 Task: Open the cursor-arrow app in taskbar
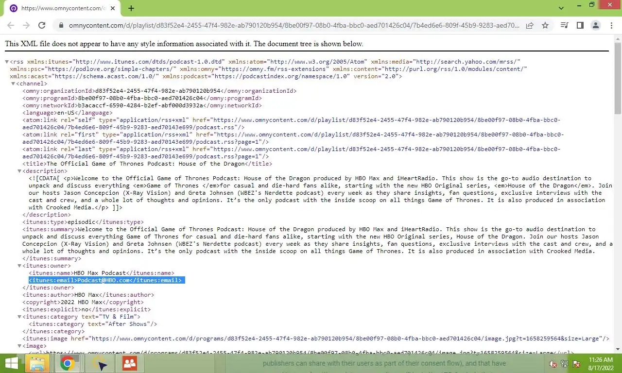[x=100, y=363]
